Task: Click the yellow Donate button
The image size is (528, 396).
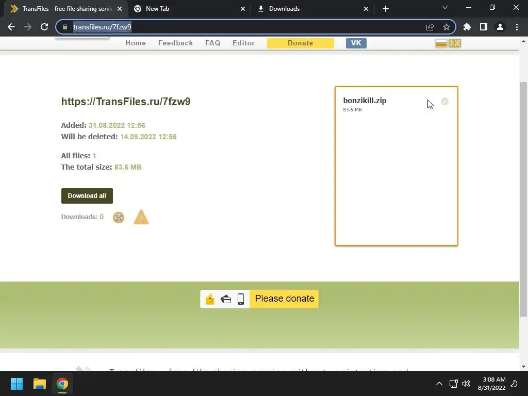Action: point(301,43)
